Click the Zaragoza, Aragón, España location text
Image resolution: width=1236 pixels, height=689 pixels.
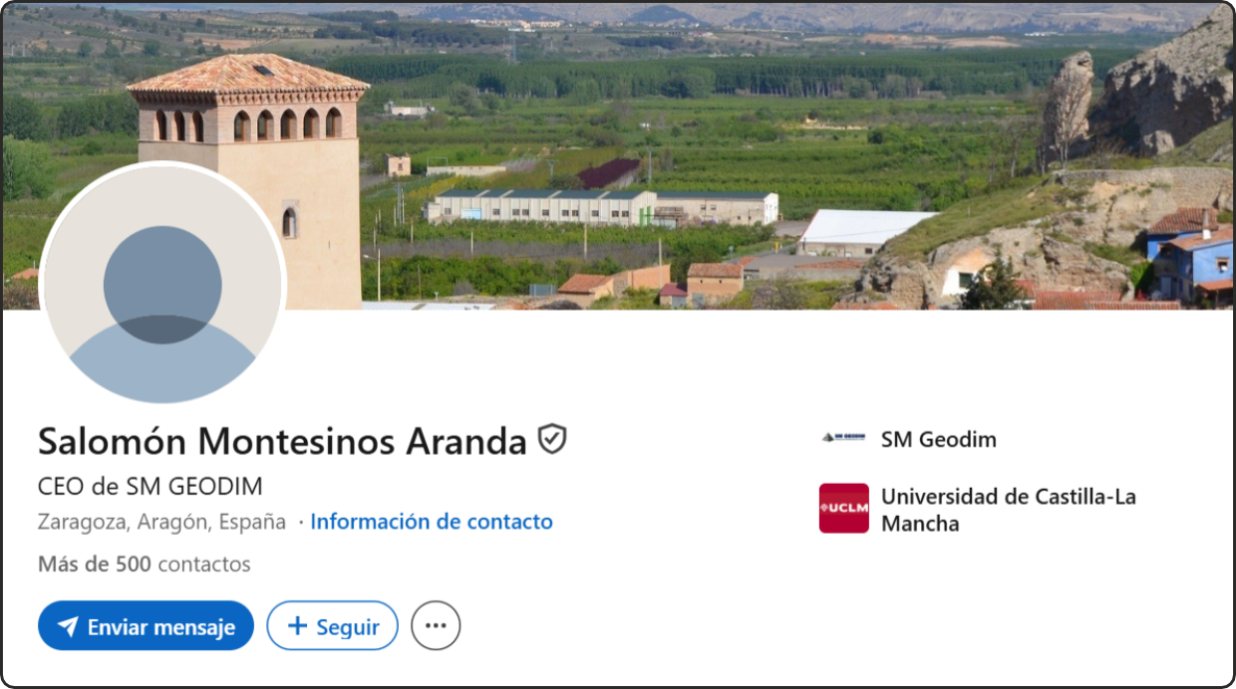[x=161, y=522]
